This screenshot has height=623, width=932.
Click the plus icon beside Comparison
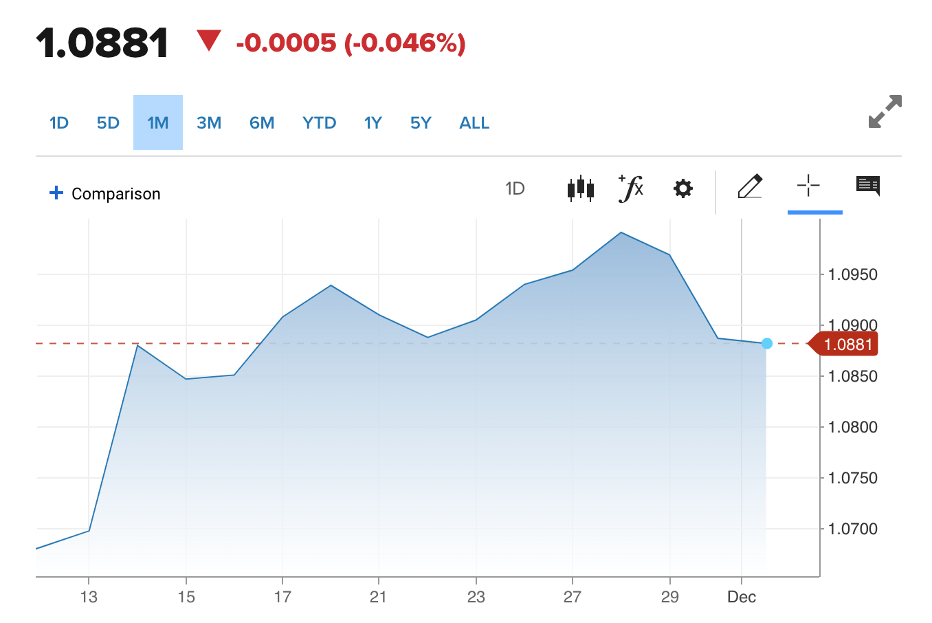point(56,193)
